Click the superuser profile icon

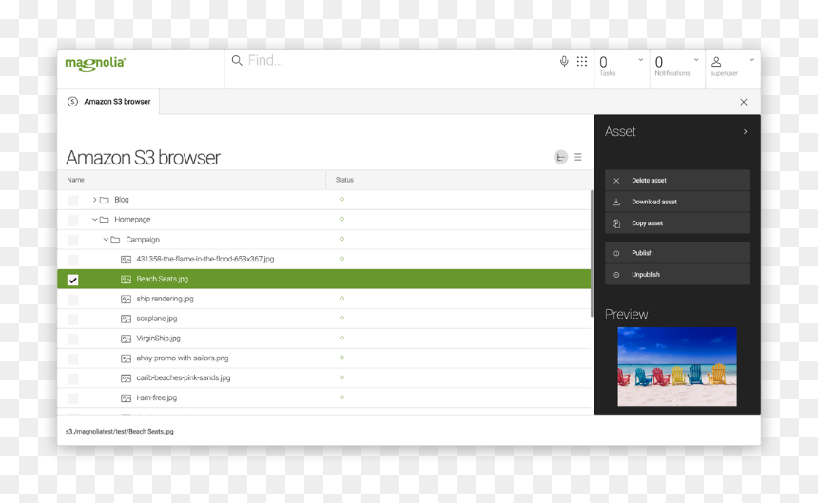[x=716, y=62]
